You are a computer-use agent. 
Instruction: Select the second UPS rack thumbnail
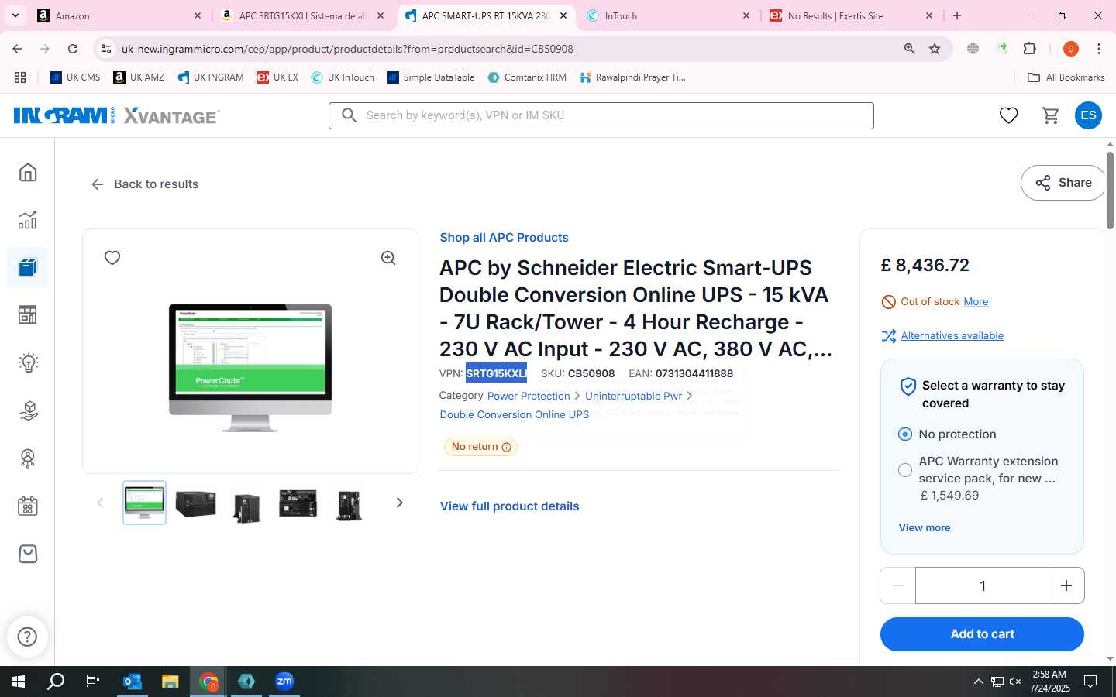(195, 503)
